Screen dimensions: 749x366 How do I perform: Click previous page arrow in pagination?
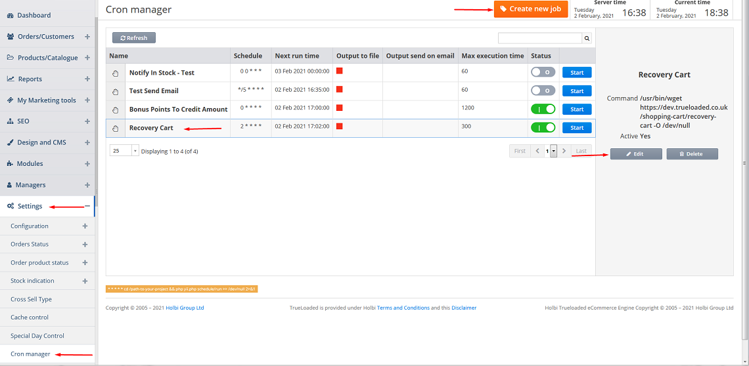click(537, 151)
